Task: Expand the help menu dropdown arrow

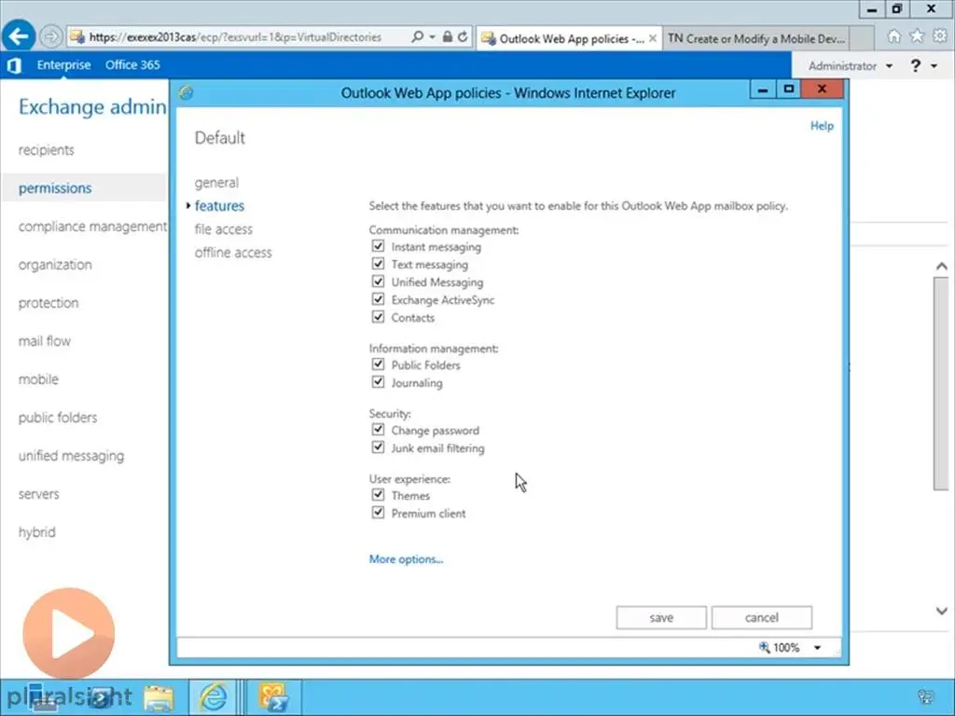Action: [934, 66]
